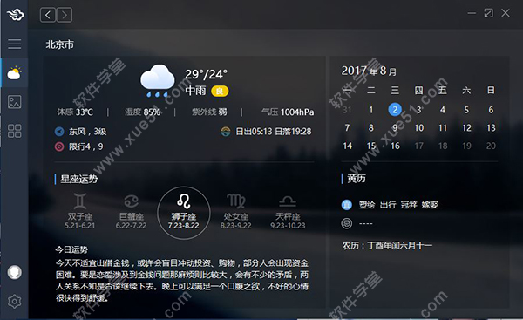
Task: Click the 黄历 section heading
Action: 357,179
